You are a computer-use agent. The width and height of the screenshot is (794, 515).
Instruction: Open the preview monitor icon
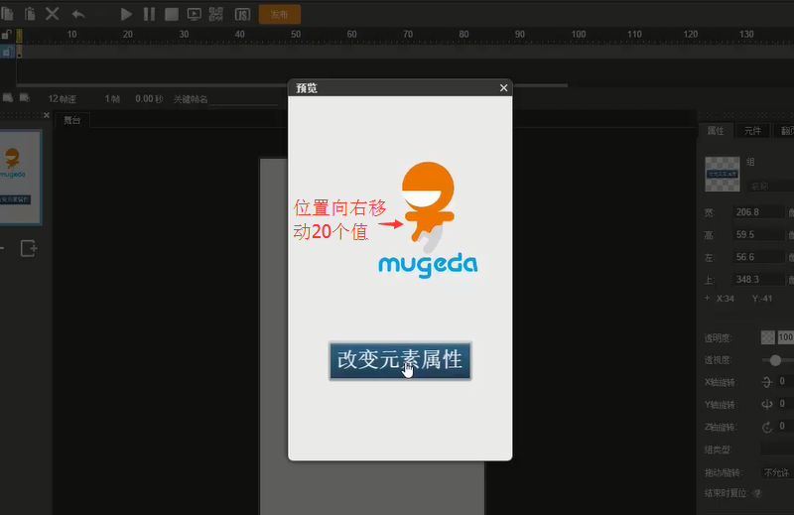coord(194,14)
